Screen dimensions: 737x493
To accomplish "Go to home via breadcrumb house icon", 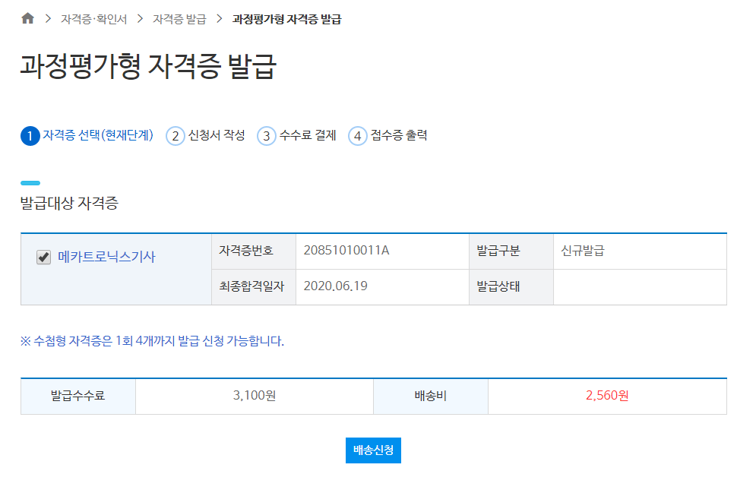I will pyautogui.click(x=27, y=18).
